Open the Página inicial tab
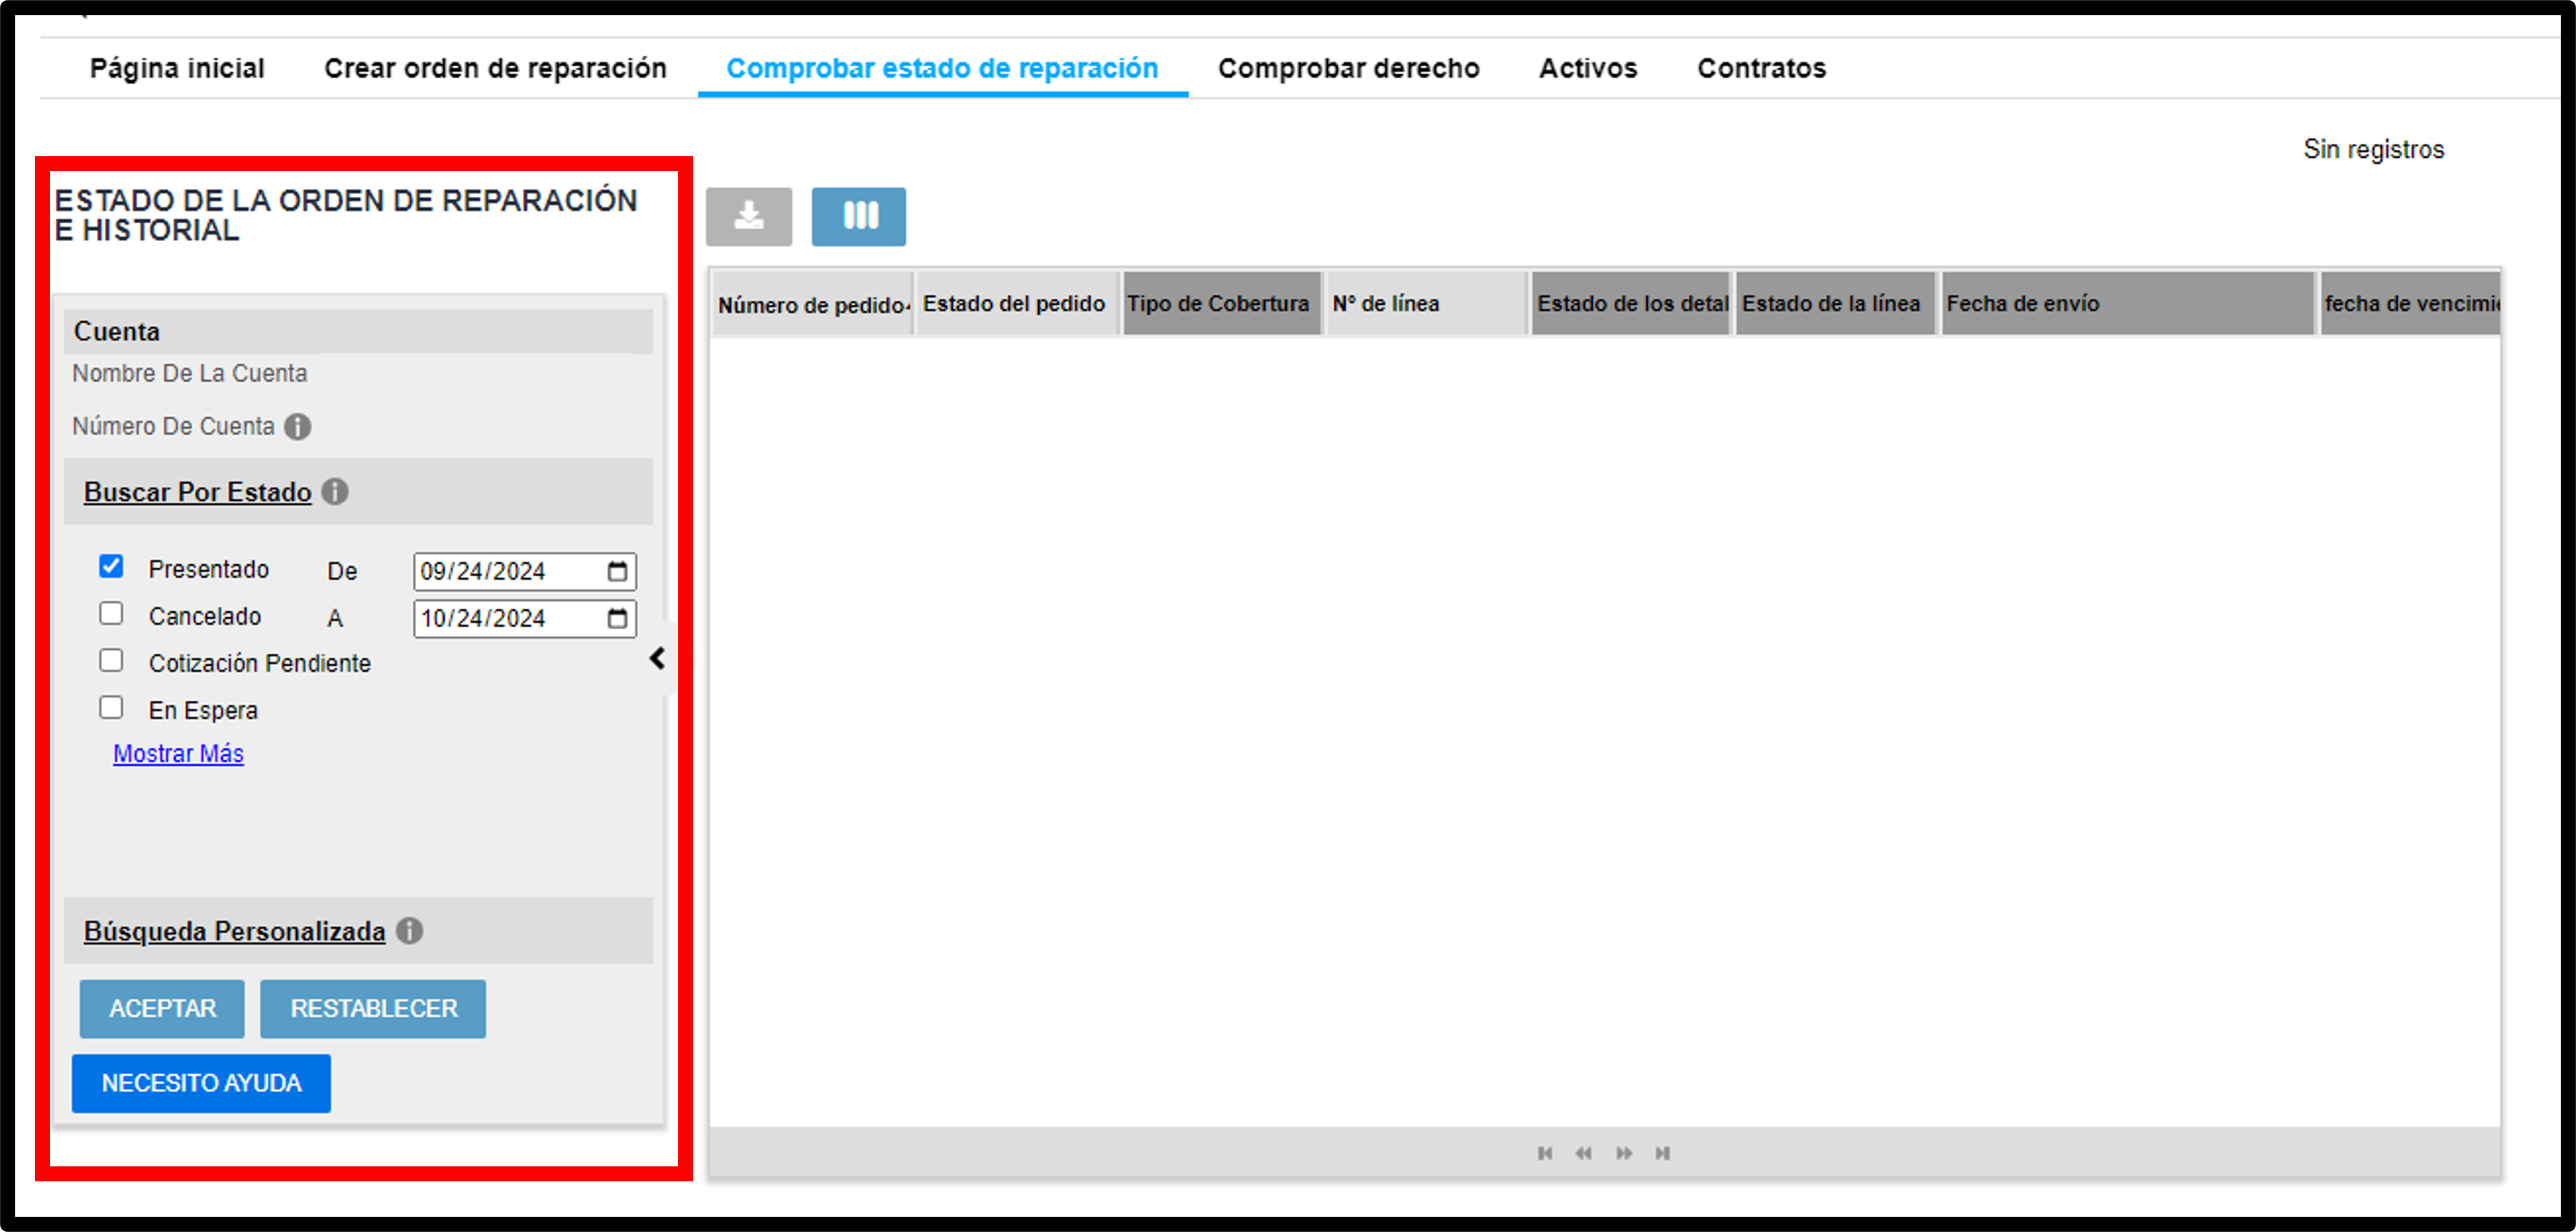The height and width of the screenshot is (1232, 2576). [177, 68]
